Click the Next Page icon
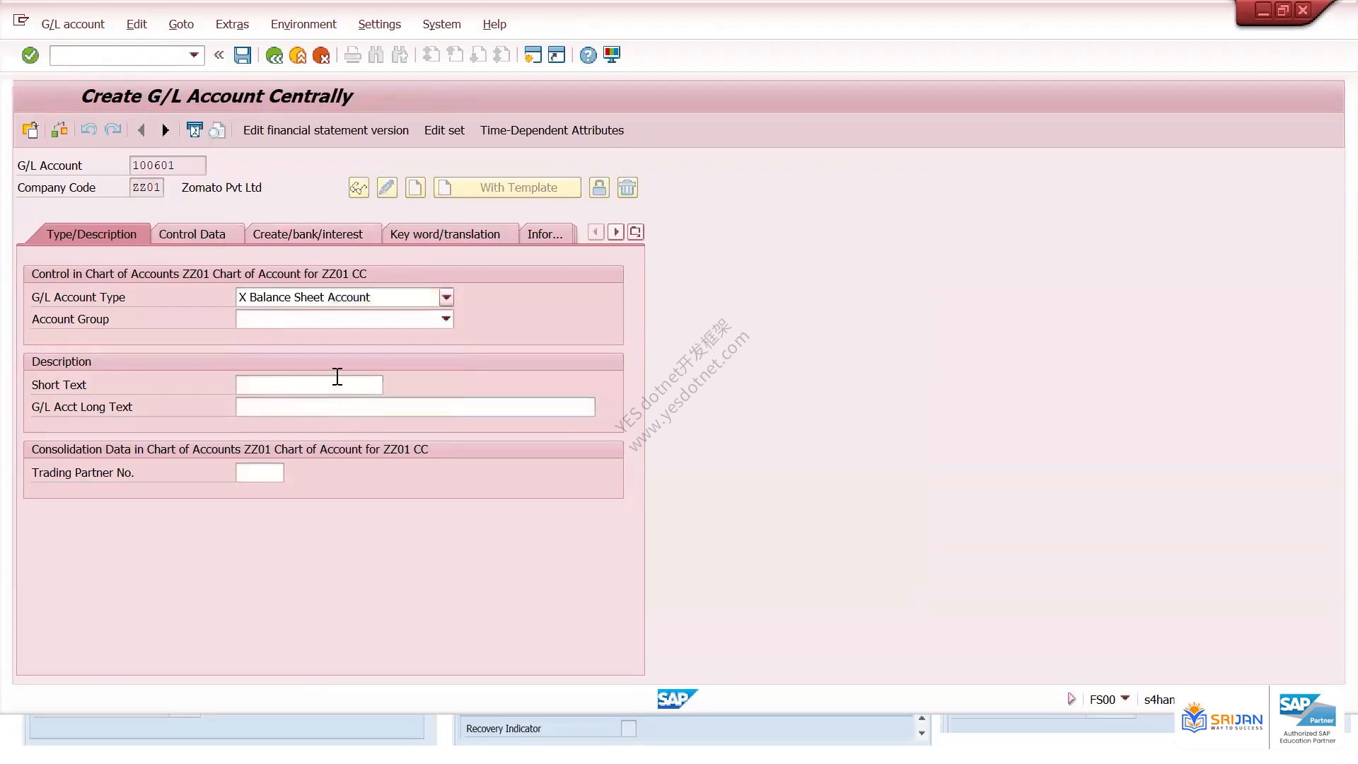 click(x=478, y=55)
